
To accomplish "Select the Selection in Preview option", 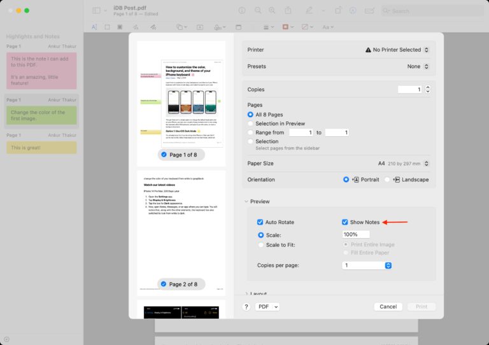I will pos(250,123).
